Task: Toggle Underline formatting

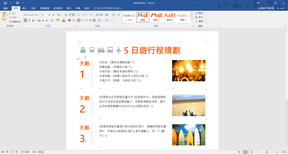Action: [x=33, y=20]
